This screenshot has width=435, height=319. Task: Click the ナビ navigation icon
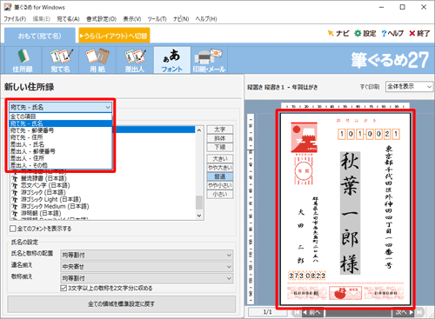tap(338, 34)
